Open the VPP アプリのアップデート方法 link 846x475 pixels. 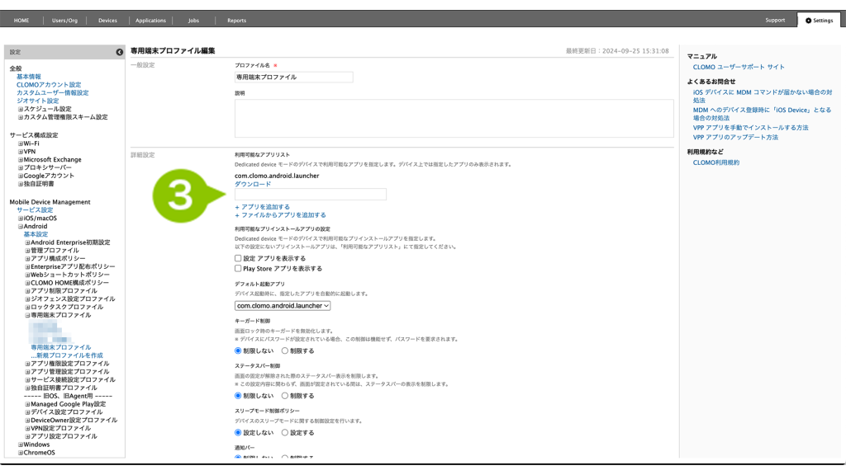[x=735, y=138]
